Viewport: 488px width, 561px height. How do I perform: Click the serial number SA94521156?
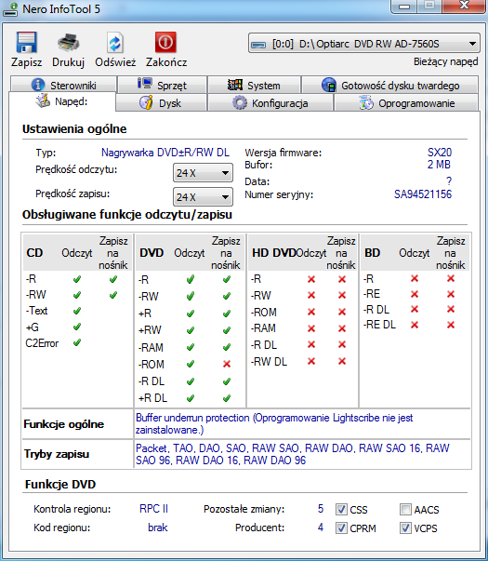[x=423, y=194]
